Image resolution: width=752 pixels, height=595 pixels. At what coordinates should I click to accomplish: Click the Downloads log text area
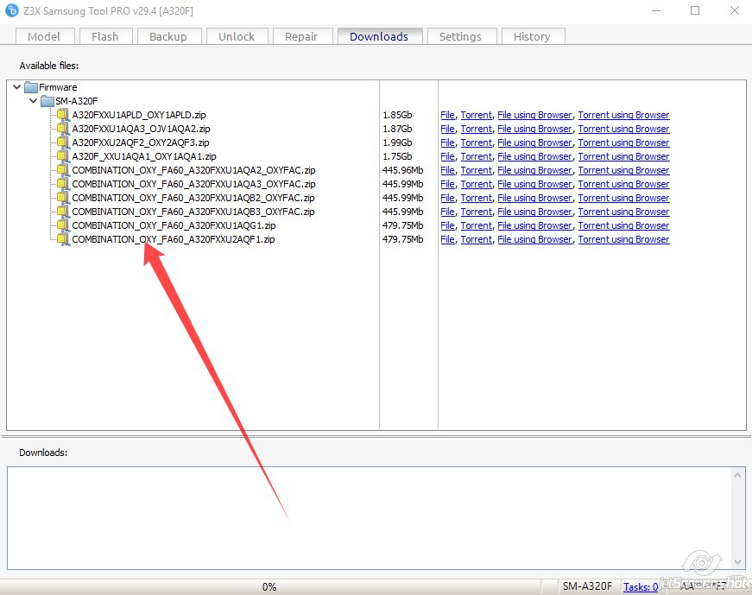370,518
